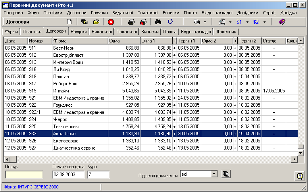This screenshot has width=308, height=192.
Task: Click the Термін 1 column header
Action: click(189, 41)
